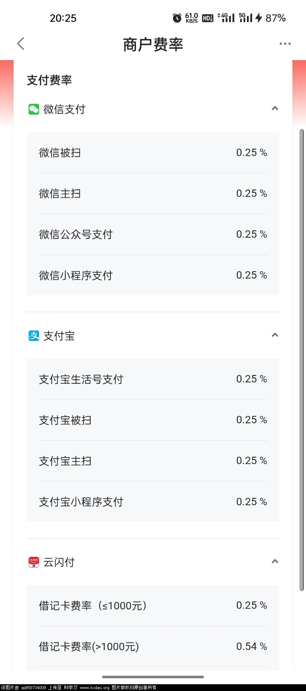The width and height of the screenshot is (306, 691).
Task: Select the 微信被扫 rate row
Action: (153, 153)
